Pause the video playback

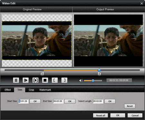tap(16, 80)
